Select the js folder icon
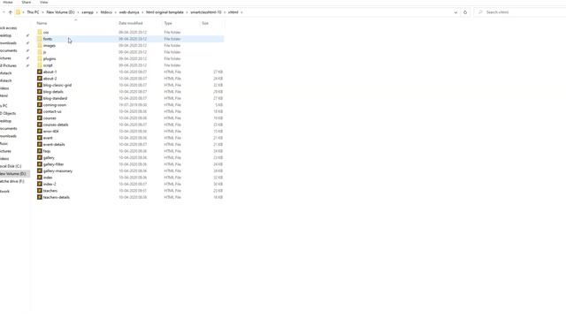Viewport: 566px width, 318px height. point(40,52)
